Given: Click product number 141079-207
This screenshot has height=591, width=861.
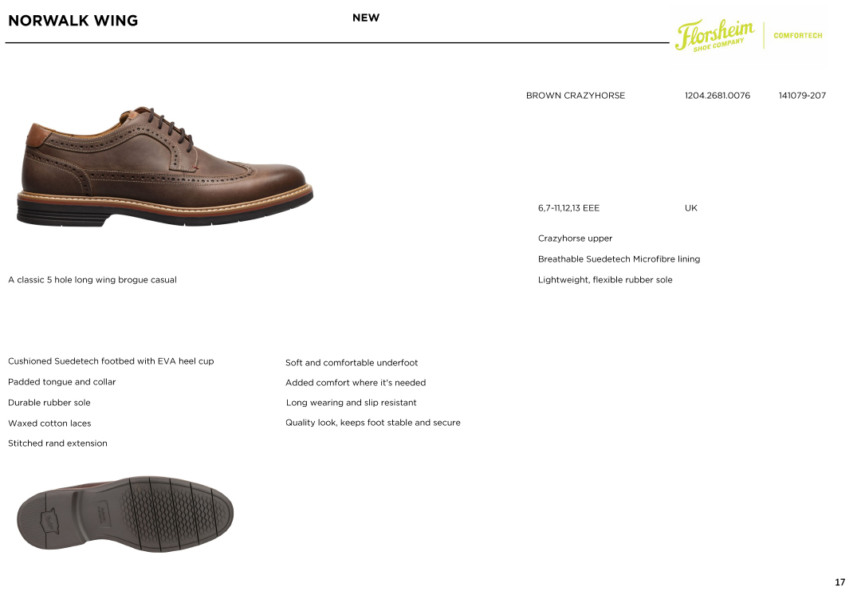Looking at the screenshot, I should [x=802, y=96].
